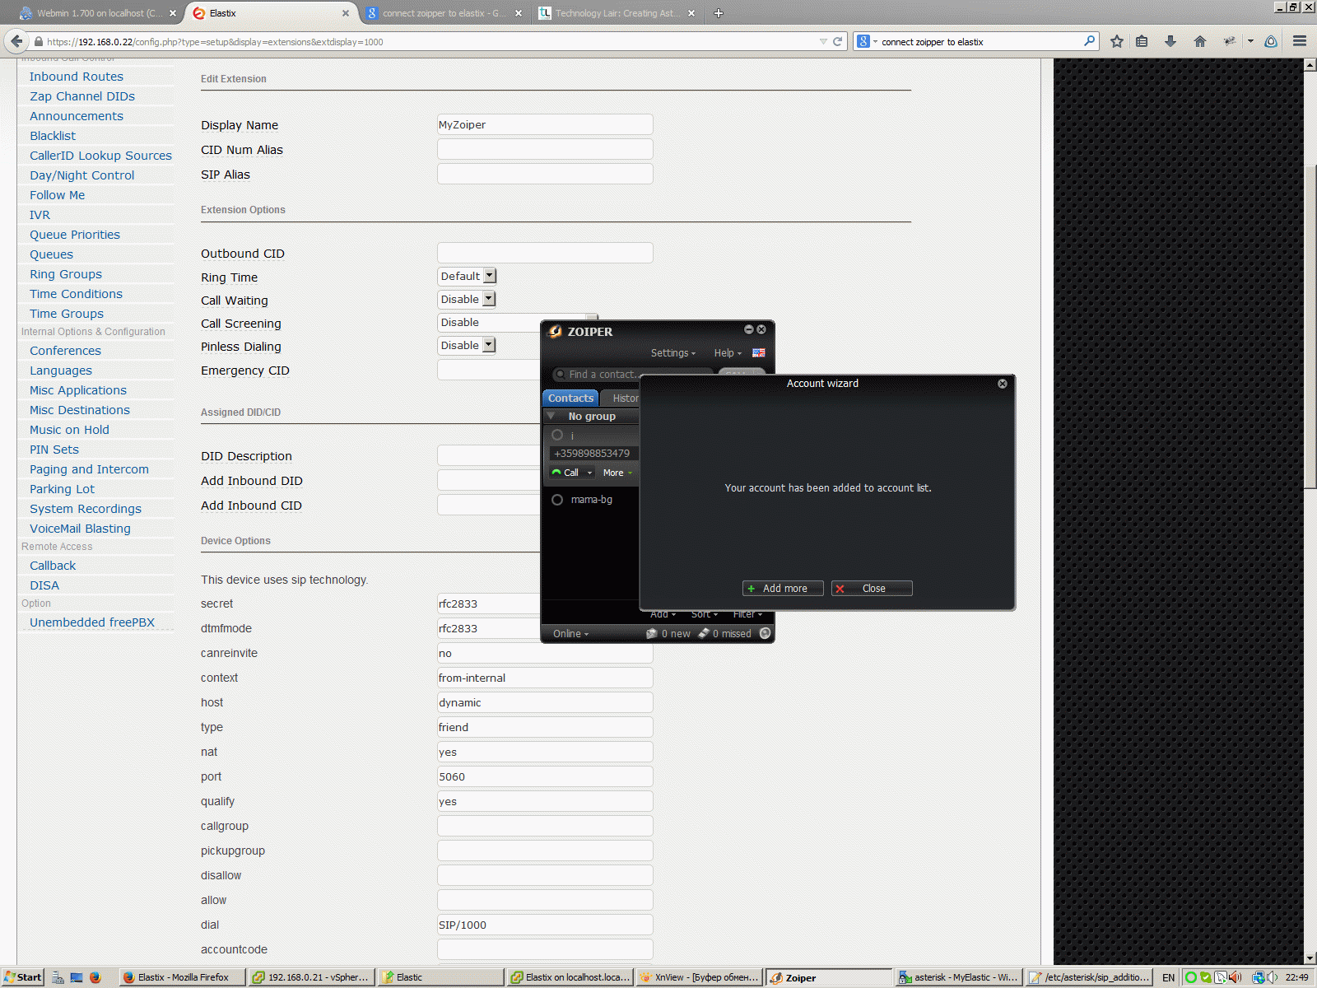Minimize the Zoiper phone window
Viewport: 1317px width, 988px height.
point(749,329)
